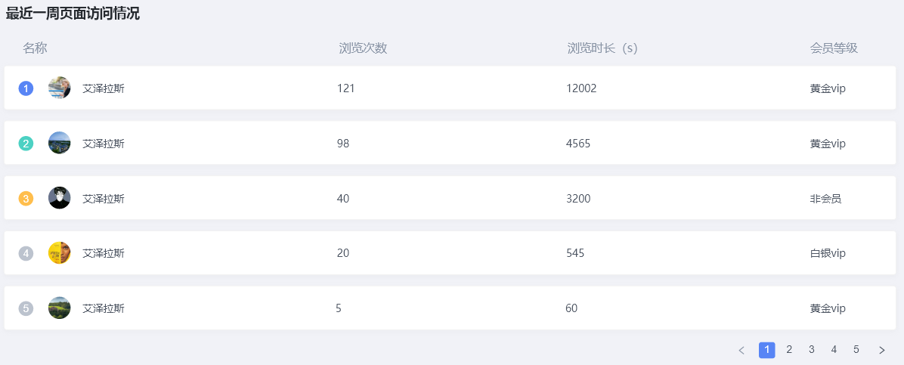Click the 会员等级 column header
The height and width of the screenshot is (365, 904).
click(834, 48)
